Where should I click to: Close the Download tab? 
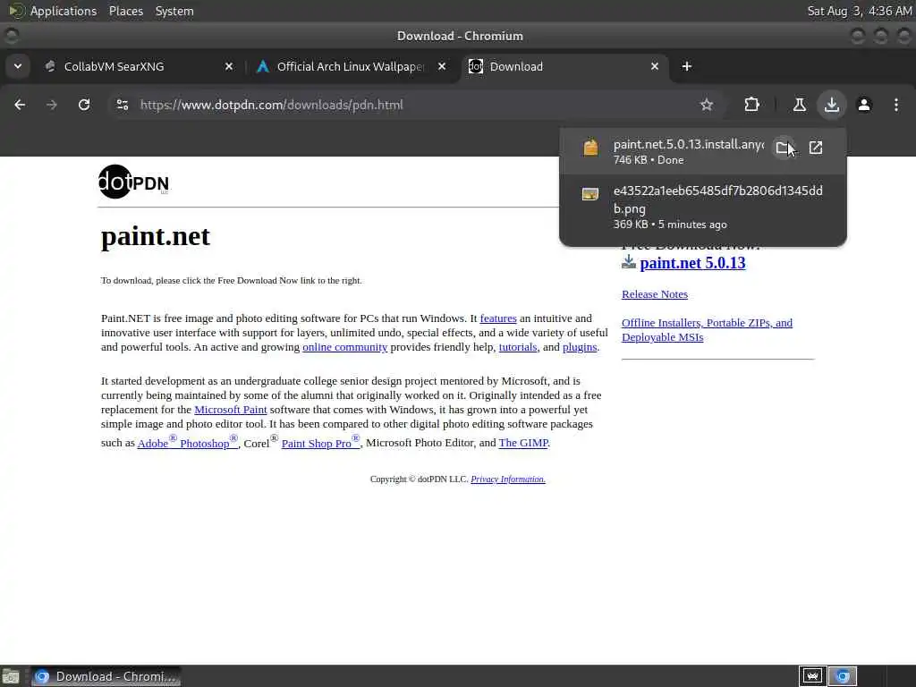[654, 66]
